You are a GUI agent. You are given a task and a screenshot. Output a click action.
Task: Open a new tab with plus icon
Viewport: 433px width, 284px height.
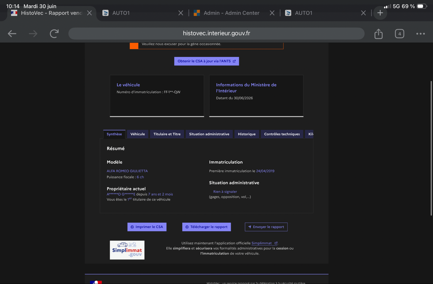(380, 13)
